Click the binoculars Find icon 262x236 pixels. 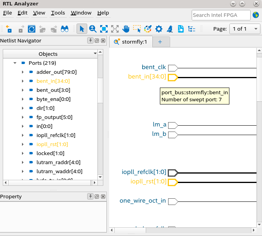(x=64, y=29)
